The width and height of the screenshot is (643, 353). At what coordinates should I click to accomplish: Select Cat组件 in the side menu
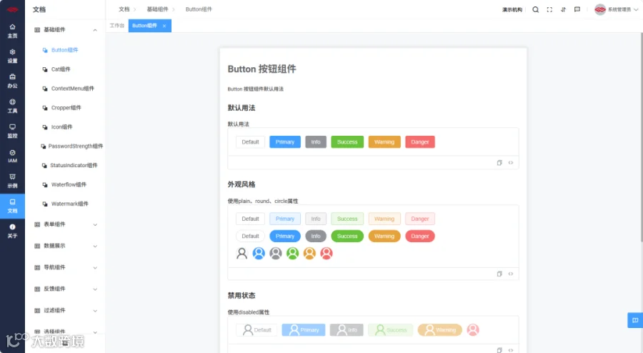point(61,69)
